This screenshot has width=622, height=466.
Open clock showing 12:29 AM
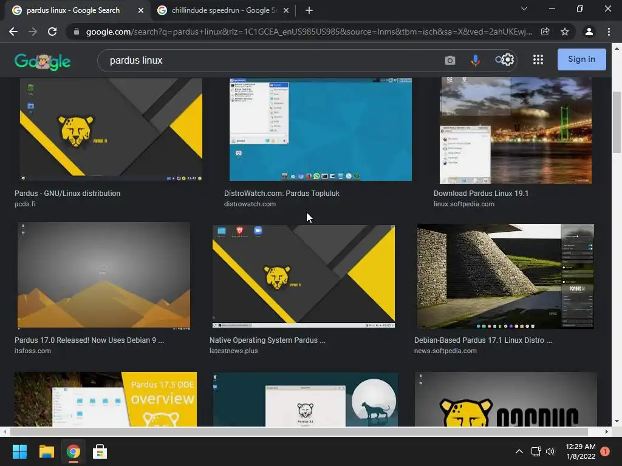tap(580, 451)
